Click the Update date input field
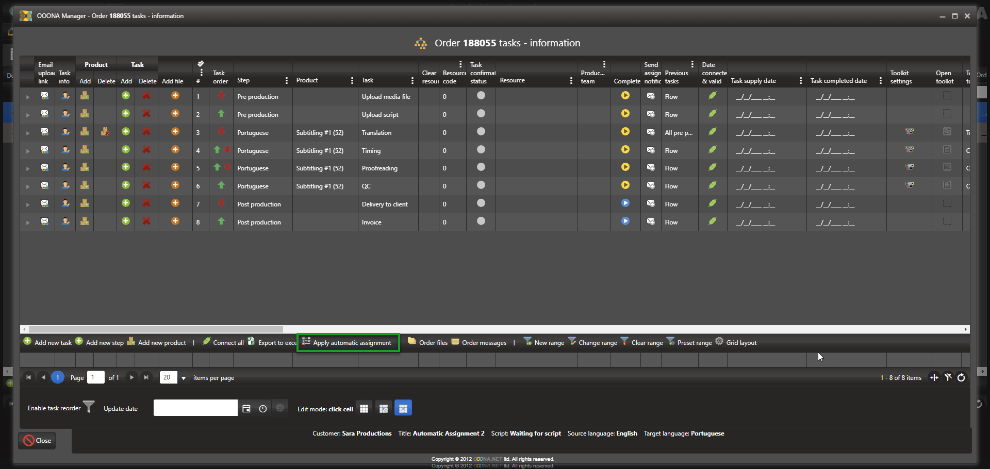 click(x=195, y=408)
